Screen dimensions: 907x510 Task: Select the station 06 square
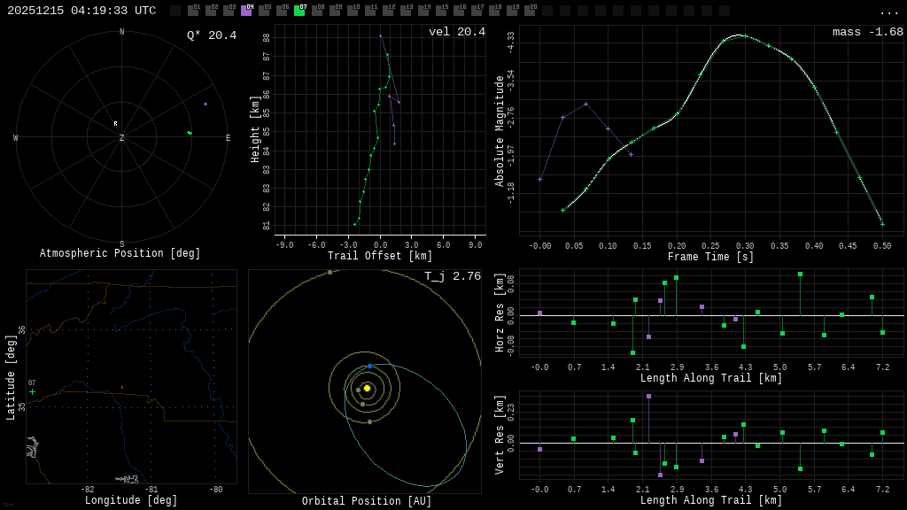(x=282, y=11)
